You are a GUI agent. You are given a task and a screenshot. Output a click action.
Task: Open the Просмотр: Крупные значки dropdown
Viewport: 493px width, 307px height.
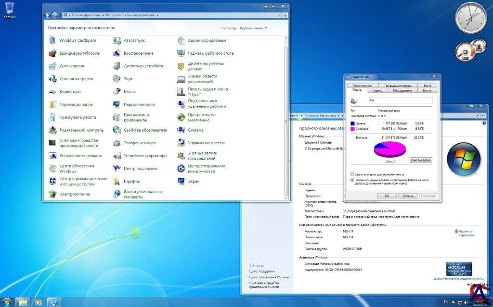coord(253,28)
